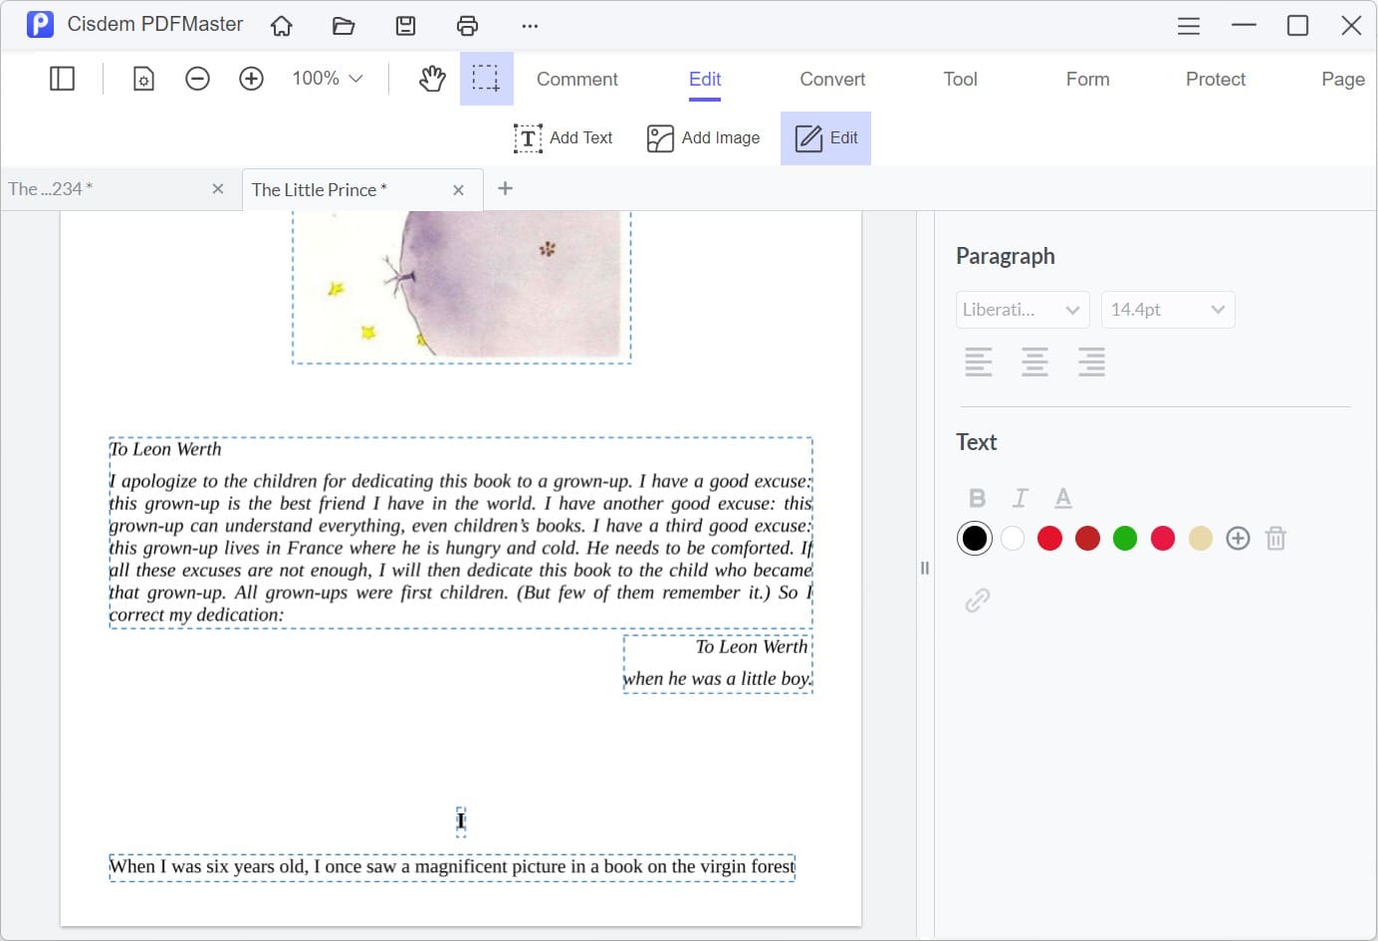
Task: Close The Little Prince document tab
Action: (458, 189)
